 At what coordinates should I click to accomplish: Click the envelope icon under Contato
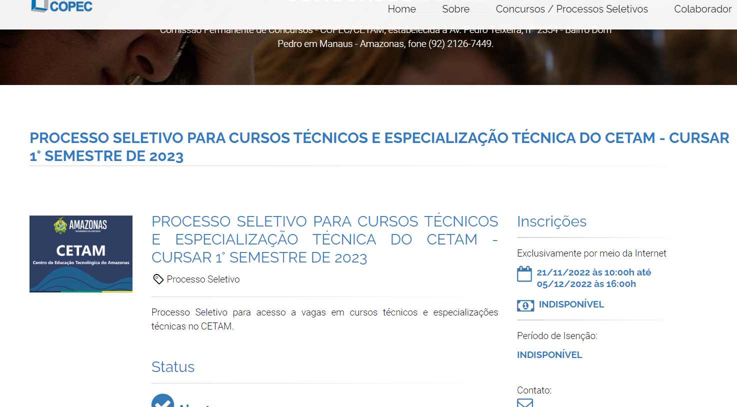pyautogui.click(x=525, y=403)
